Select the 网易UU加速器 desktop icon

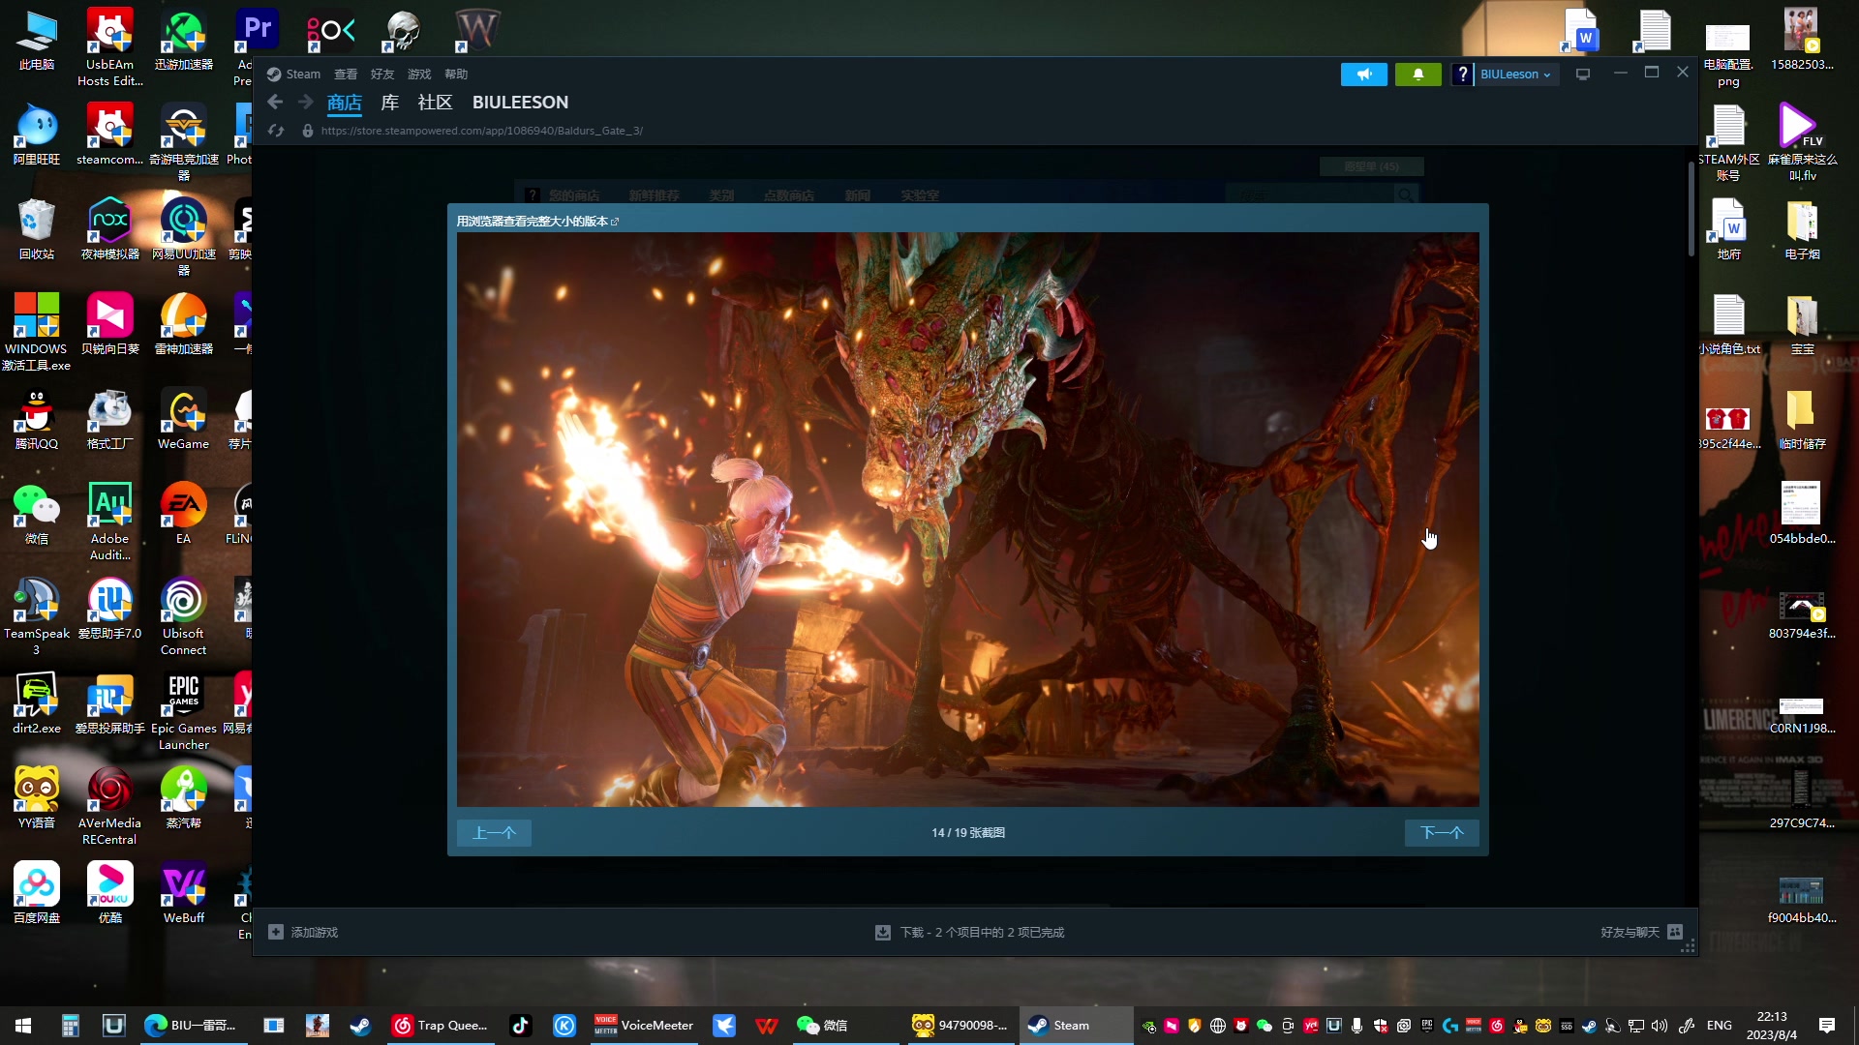[x=184, y=238]
